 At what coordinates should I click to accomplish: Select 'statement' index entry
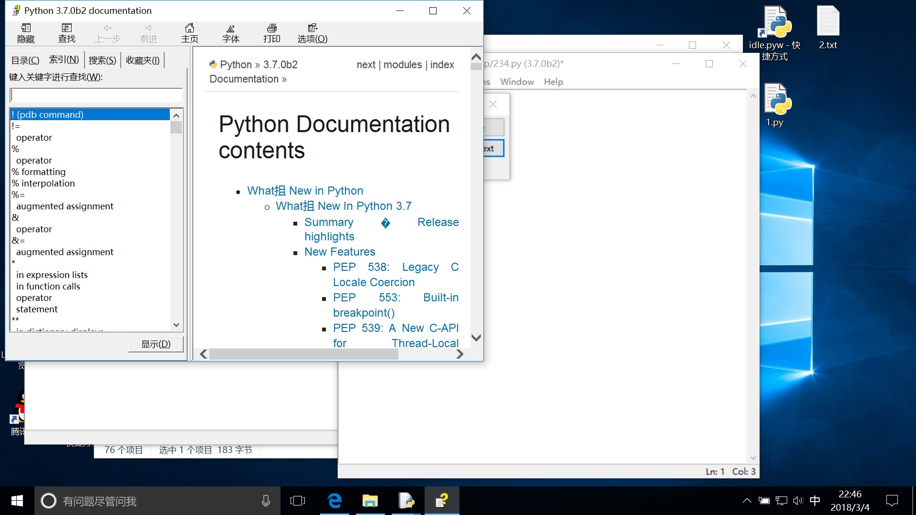coord(37,309)
